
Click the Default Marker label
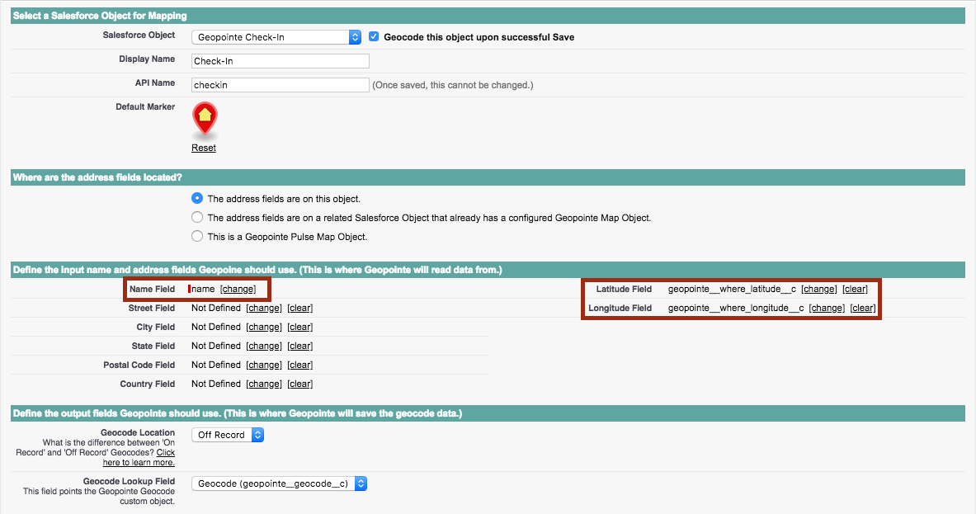145,107
